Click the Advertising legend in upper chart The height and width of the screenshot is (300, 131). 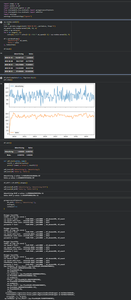pos(17,86)
